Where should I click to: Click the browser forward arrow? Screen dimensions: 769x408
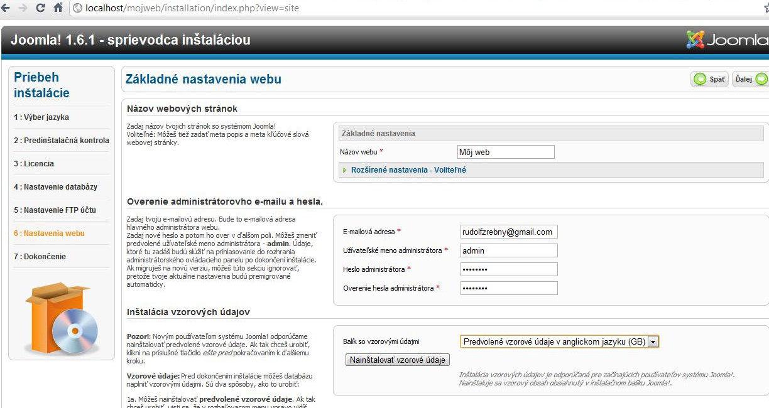[23, 8]
